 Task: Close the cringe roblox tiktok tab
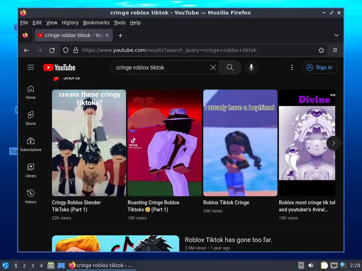107,36
